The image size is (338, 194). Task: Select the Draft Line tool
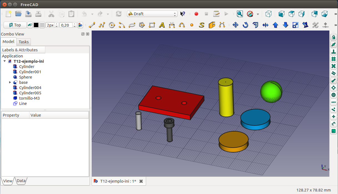92,25
